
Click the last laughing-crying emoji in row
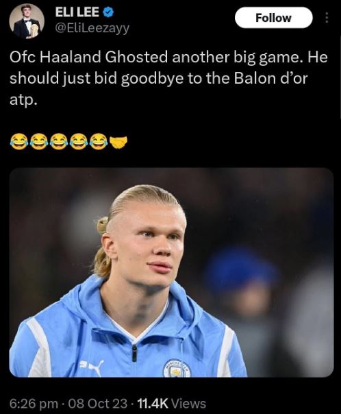(x=99, y=141)
